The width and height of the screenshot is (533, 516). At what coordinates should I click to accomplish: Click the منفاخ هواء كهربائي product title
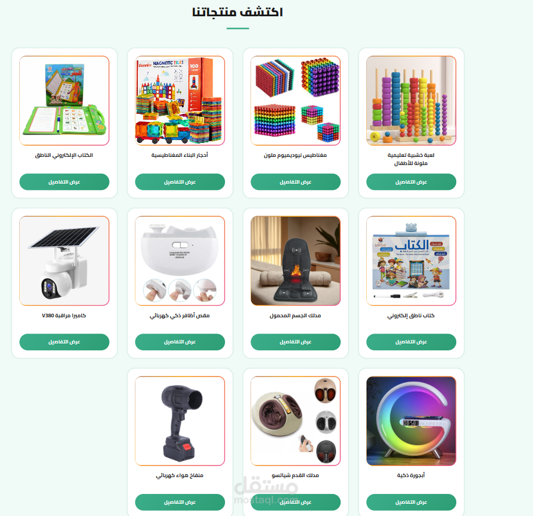pyautogui.click(x=180, y=475)
